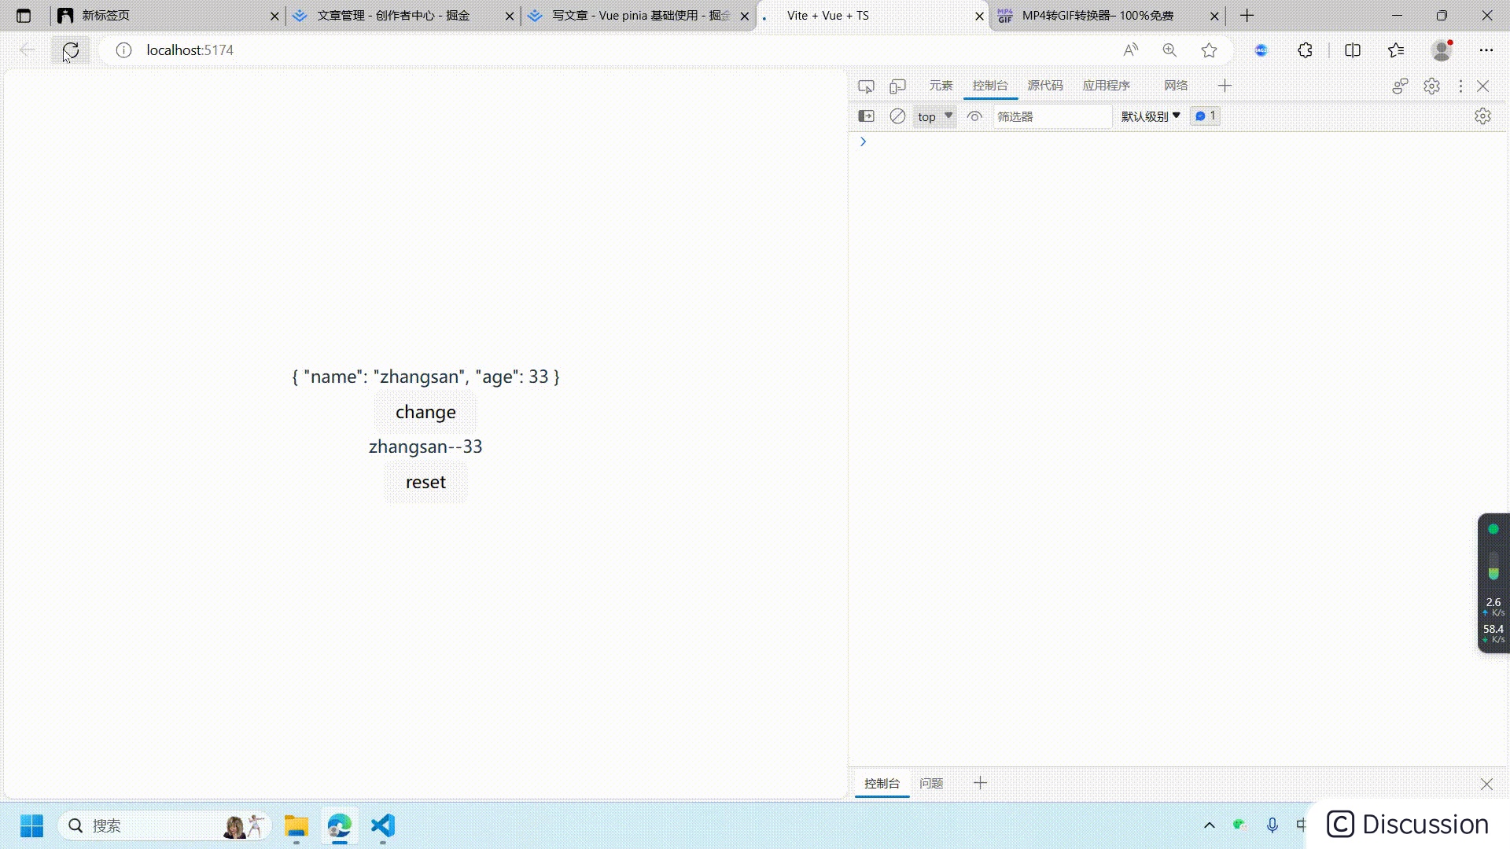Switch to the 网络 DevTools tab

click(1176, 86)
